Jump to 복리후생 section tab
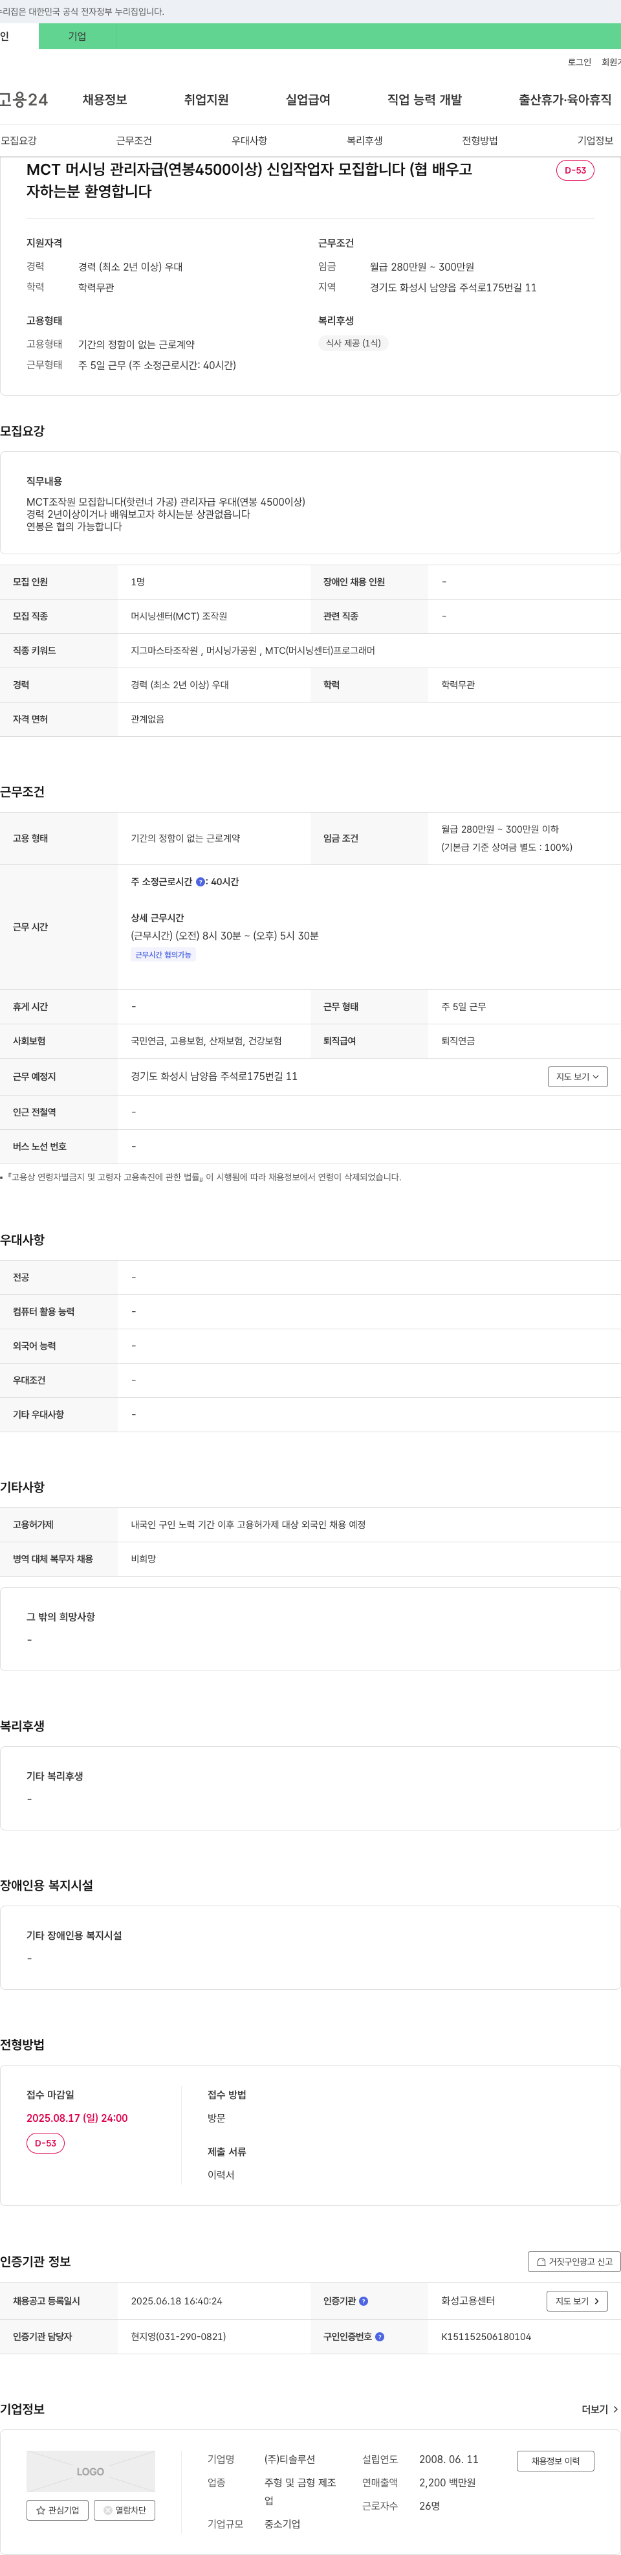This screenshot has height=2555, width=621. point(364,141)
